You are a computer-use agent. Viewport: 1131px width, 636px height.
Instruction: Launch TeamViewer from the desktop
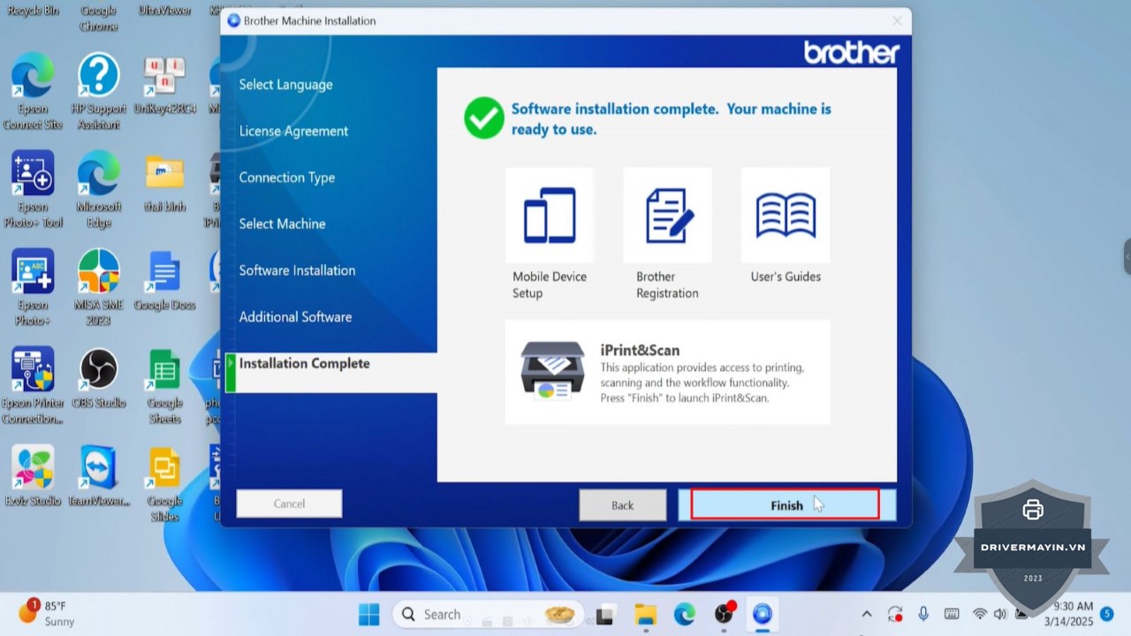click(98, 468)
